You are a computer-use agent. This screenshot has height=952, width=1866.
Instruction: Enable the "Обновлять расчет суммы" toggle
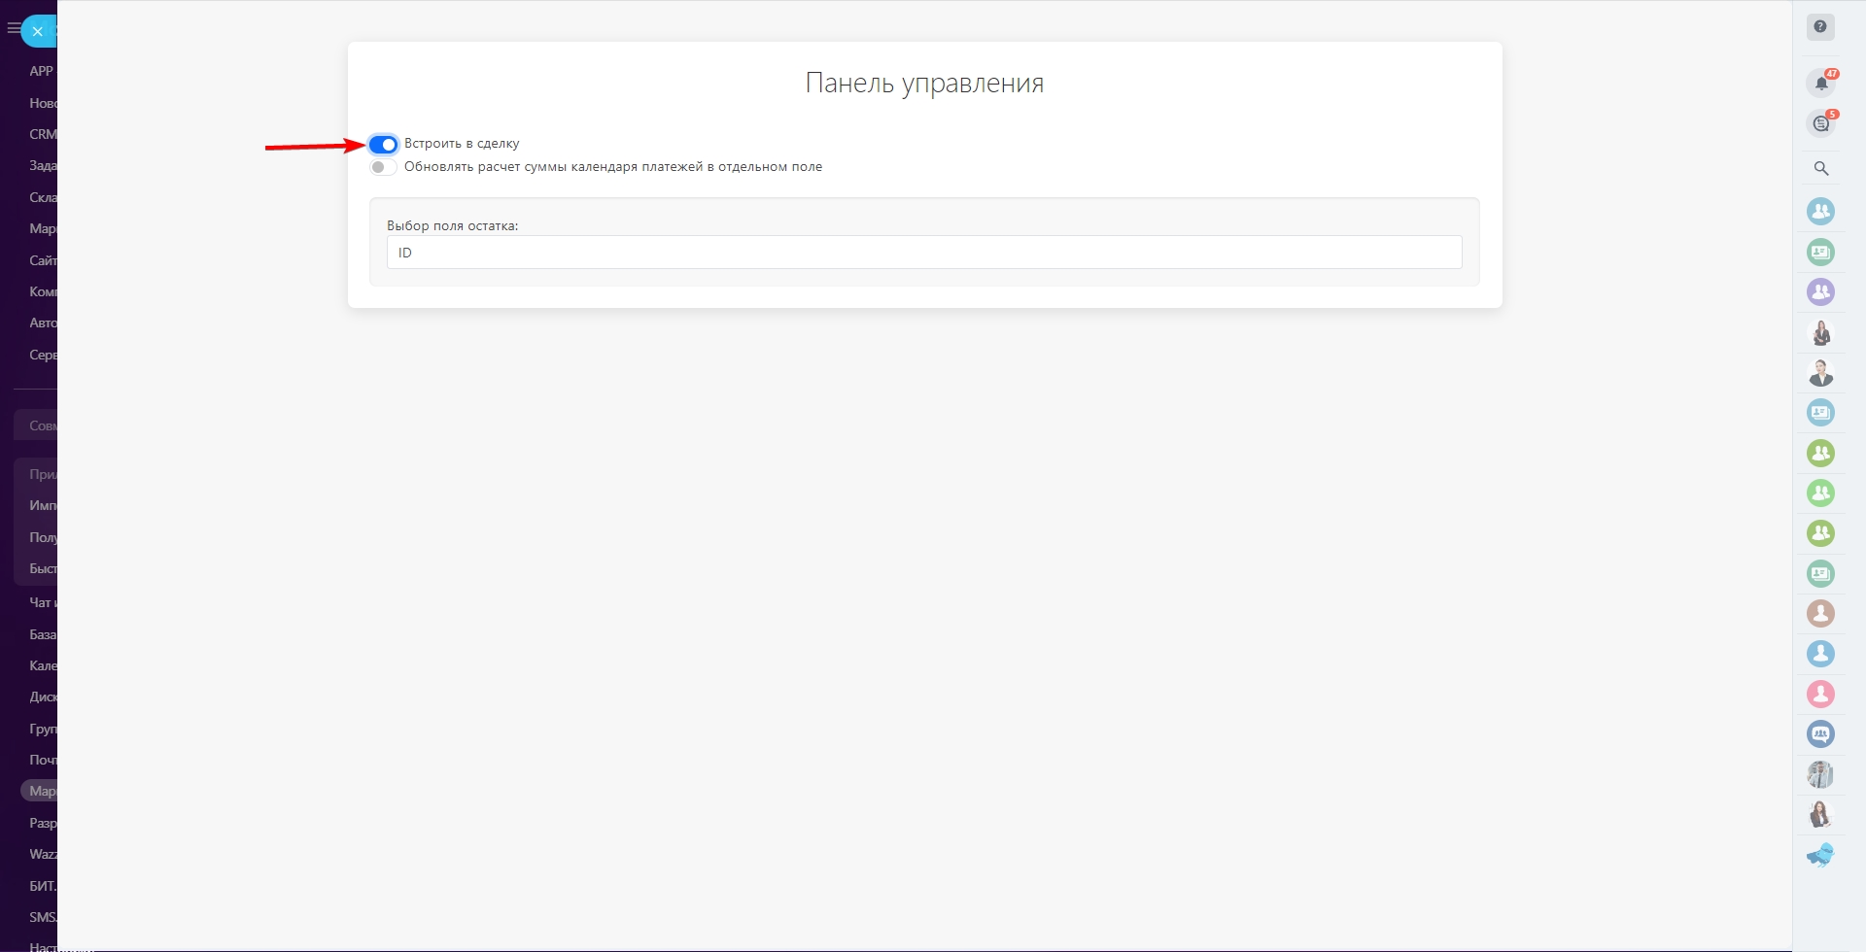[383, 167]
